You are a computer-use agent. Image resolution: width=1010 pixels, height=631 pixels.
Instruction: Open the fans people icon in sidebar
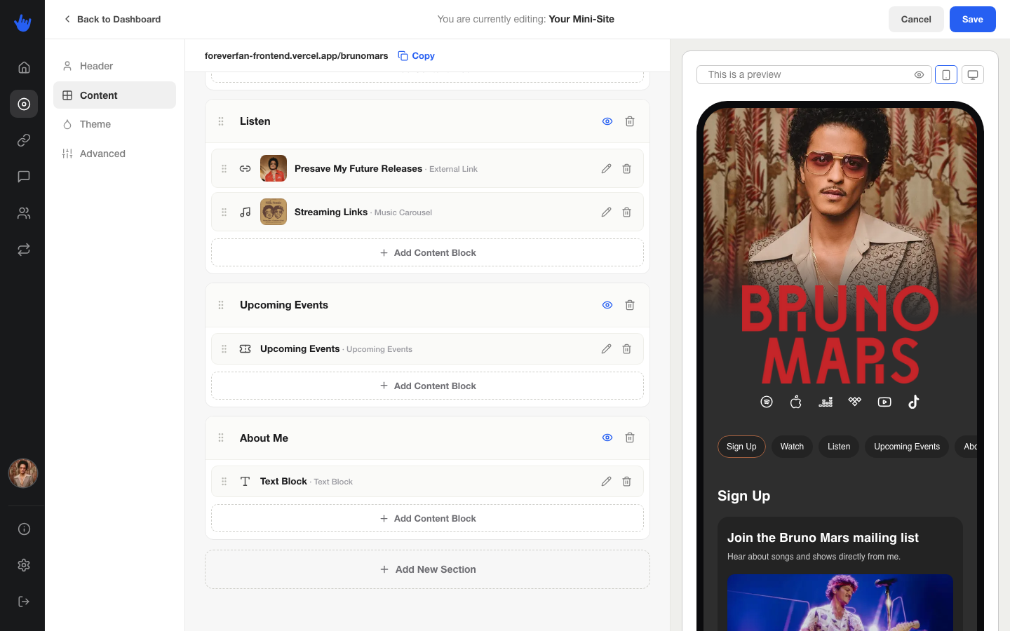click(24, 213)
